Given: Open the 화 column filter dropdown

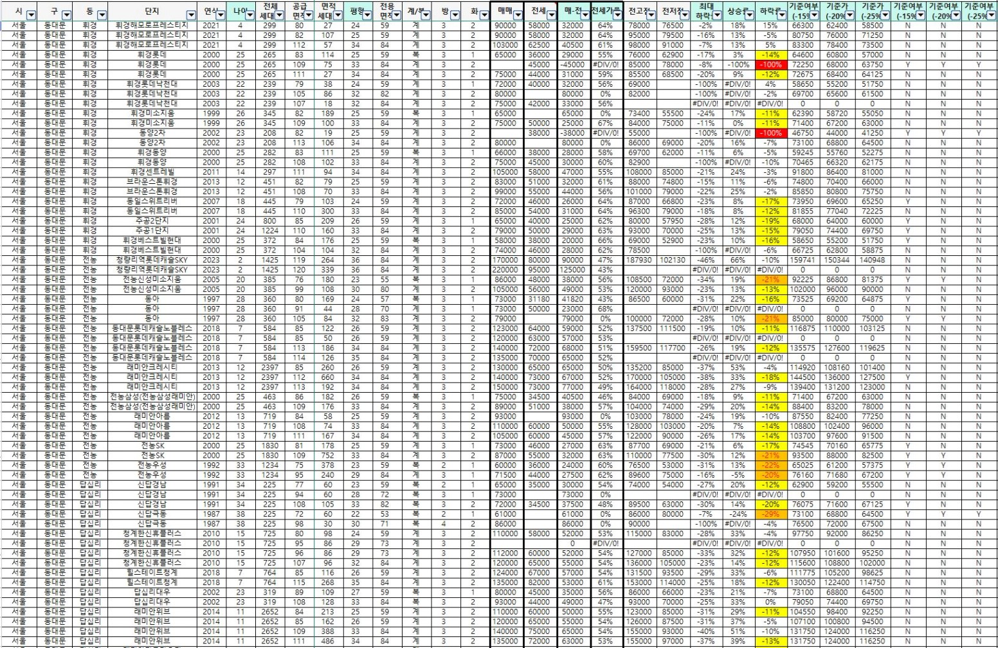Looking at the screenshot, I should click(x=483, y=14).
